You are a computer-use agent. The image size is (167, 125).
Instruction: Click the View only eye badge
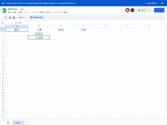click(36, 17)
